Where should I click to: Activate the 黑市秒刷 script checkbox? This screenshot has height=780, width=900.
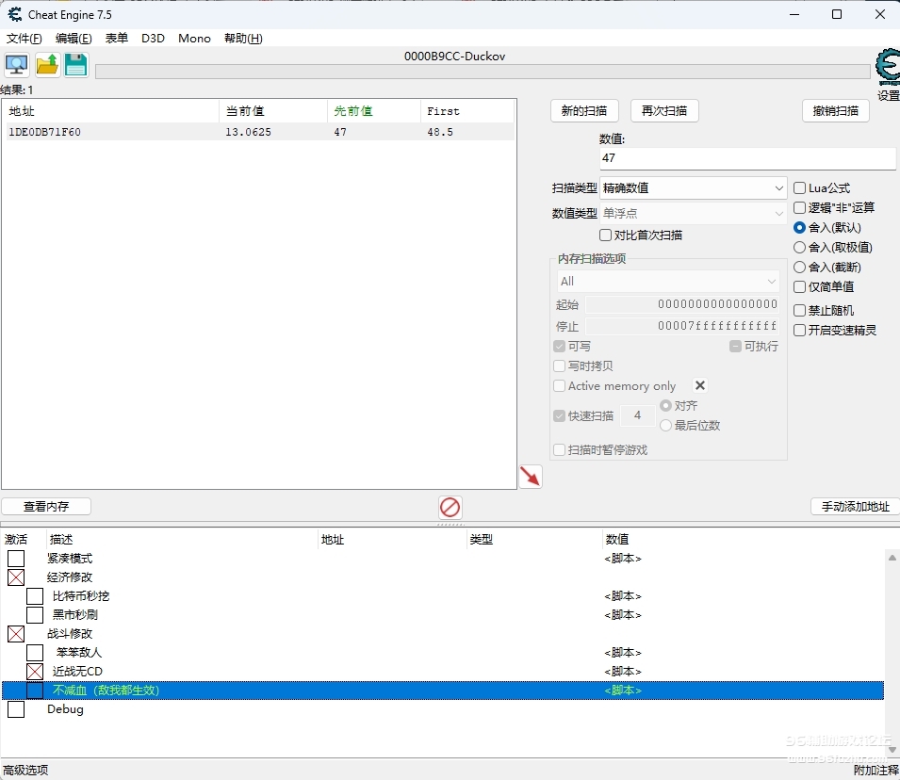coord(35,615)
